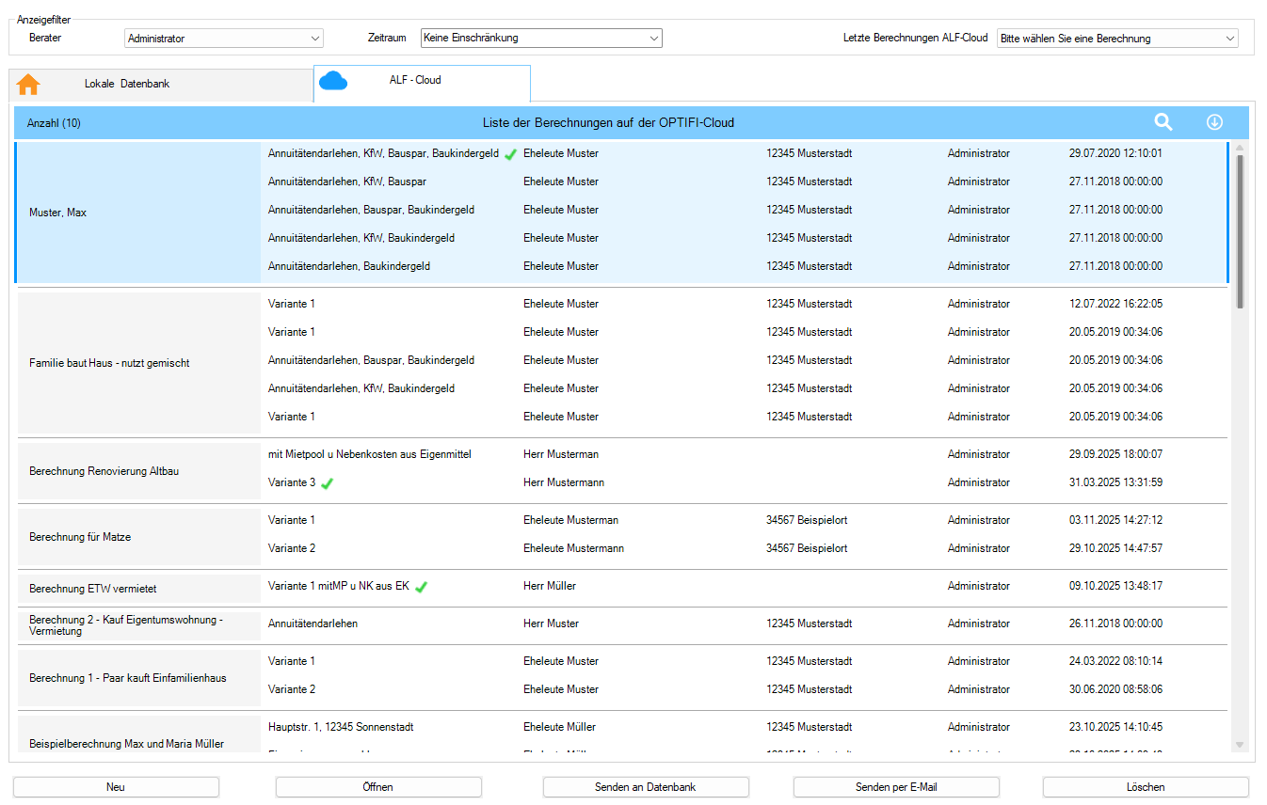Viewport: 1267px width, 805px height.
Task: Click the Senden per E-Mail button
Action: pos(896,787)
